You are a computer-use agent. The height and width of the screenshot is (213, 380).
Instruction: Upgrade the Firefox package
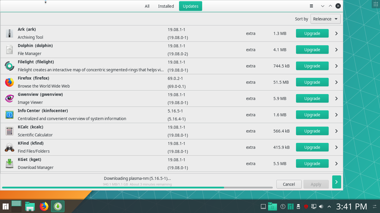click(312, 82)
